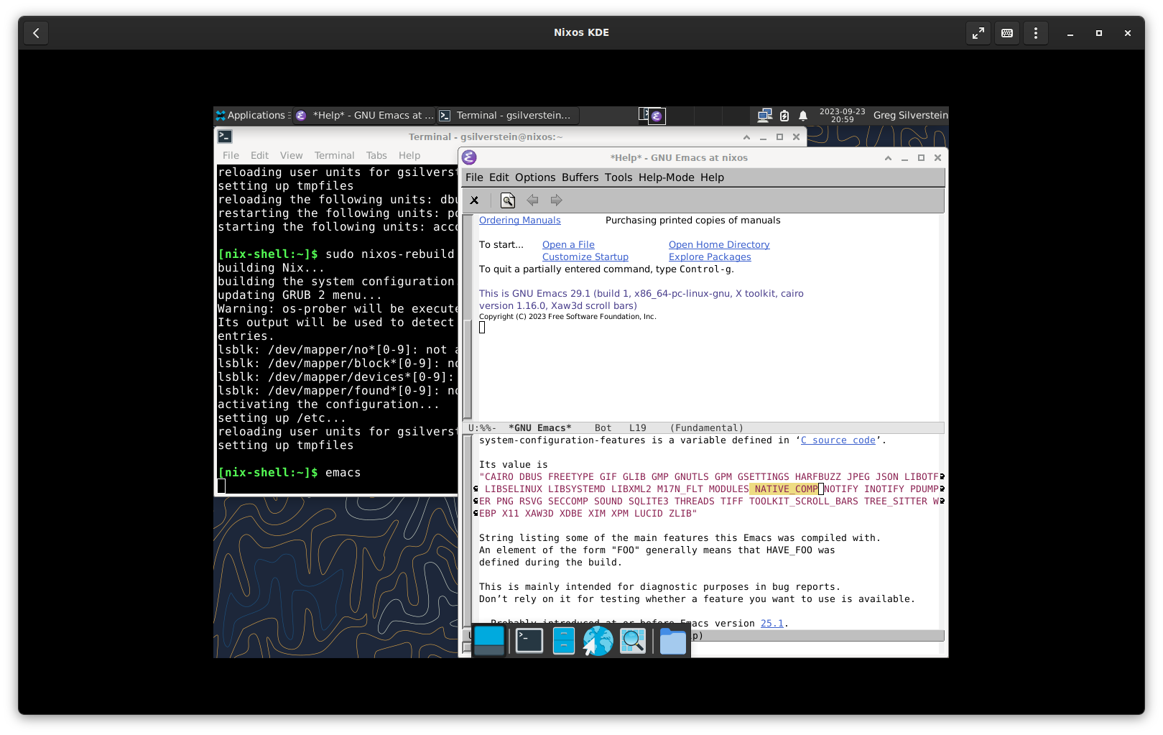Follow the Ordering Manuals link
This screenshot has height=735, width=1163.
tap(520, 221)
